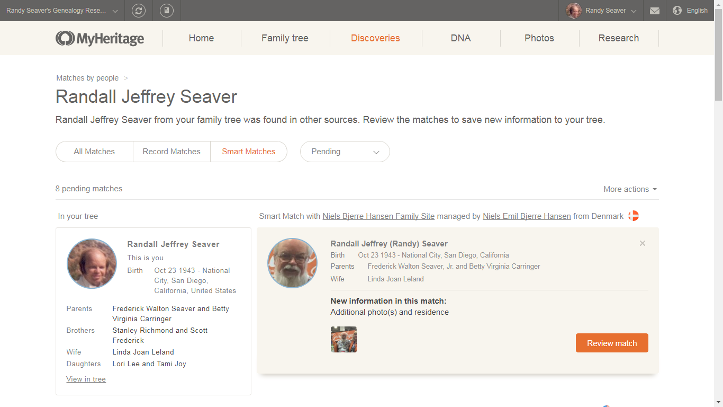The image size is (723, 407).
Task: Go to the Home menu
Action: coord(202,38)
